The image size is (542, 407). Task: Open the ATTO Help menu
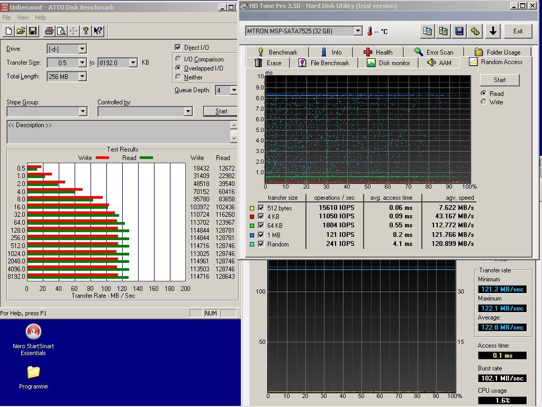point(40,17)
